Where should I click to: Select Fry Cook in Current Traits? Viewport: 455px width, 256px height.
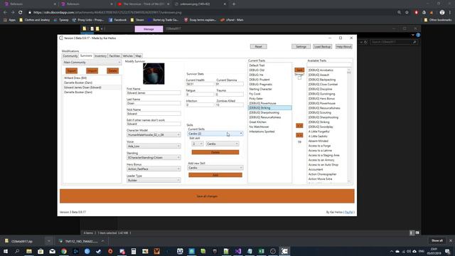255,94
